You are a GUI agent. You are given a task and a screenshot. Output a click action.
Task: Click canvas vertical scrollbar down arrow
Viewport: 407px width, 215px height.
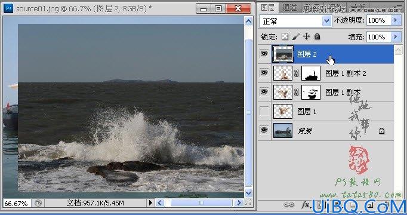248,193
